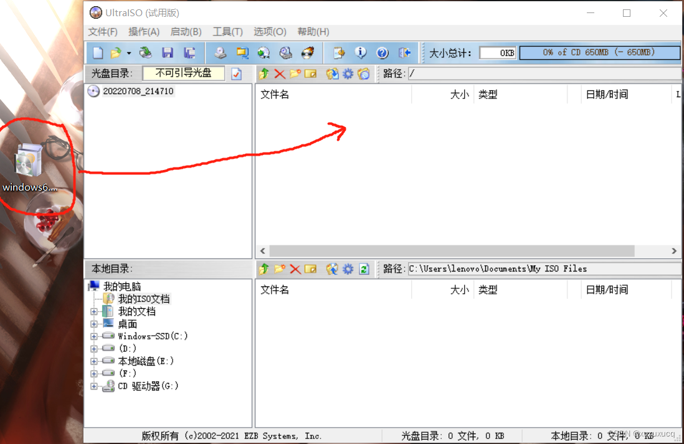Create a new ISO with the blank page icon
The image size is (684, 444).
pyautogui.click(x=98, y=53)
